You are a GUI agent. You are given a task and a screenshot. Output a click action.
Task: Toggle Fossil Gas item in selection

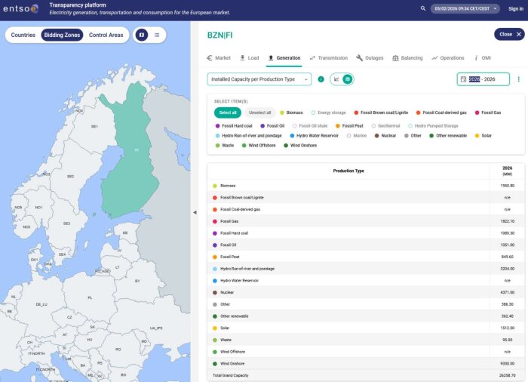(488, 112)
